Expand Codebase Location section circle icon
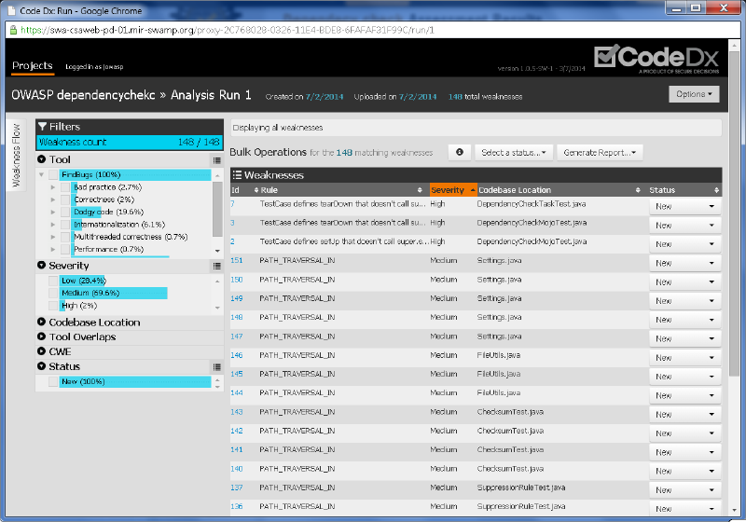The height and width of the screenshot is (522, 746). 42,323
